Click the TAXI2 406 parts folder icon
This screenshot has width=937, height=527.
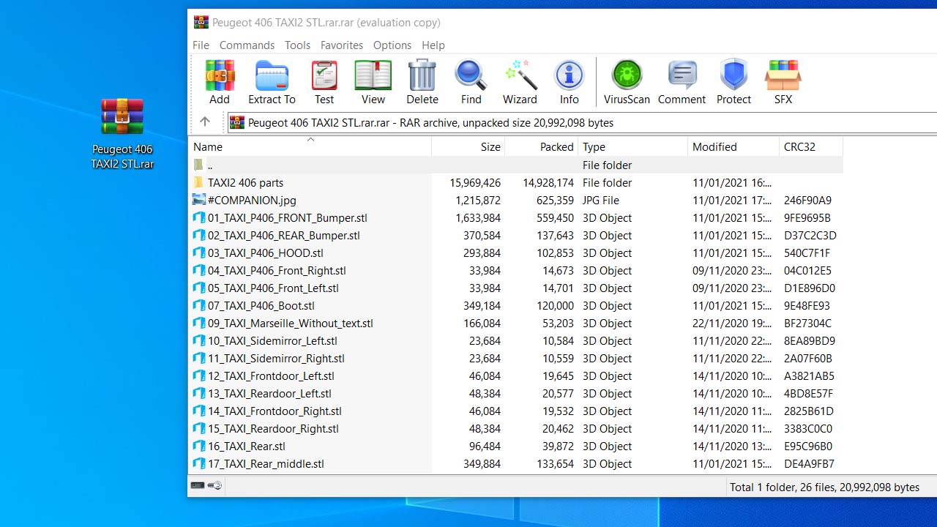(198, 182)
